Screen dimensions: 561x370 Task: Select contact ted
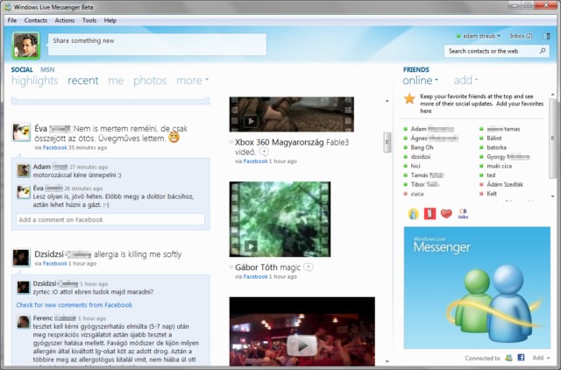491,175
